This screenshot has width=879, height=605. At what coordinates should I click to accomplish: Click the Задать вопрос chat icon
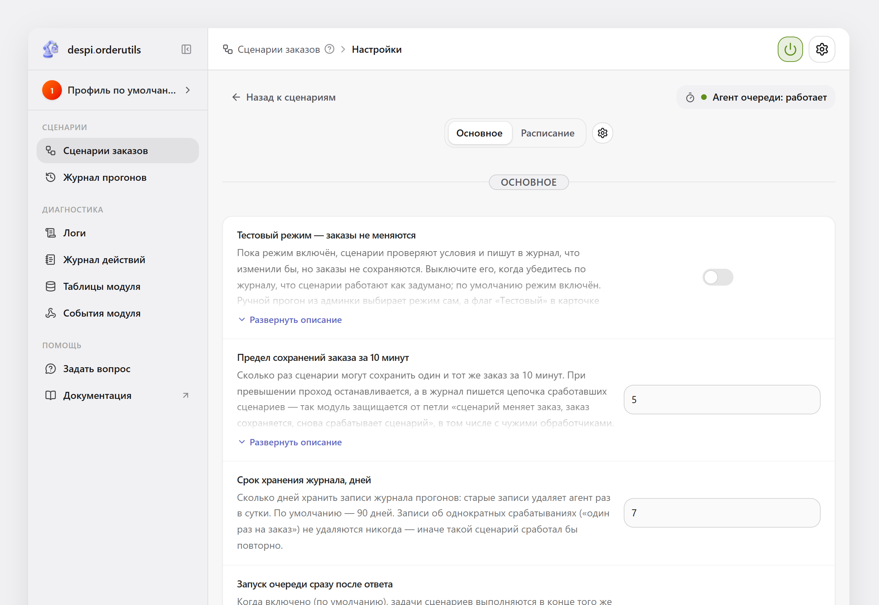(x=50, y=369)
